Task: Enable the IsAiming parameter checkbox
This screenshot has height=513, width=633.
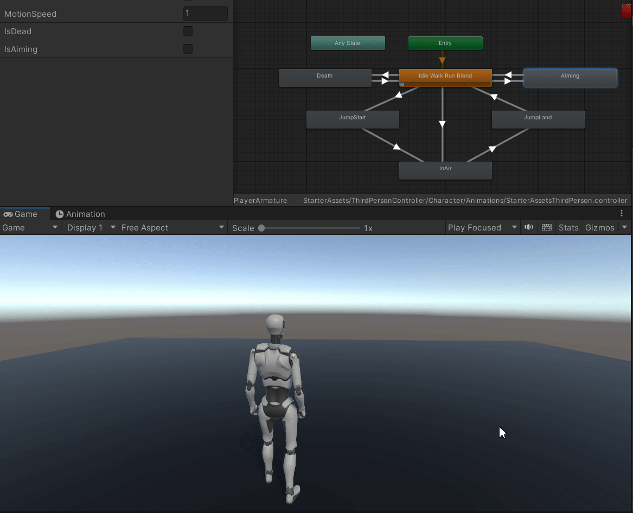Action: click(x=188, y=49)
